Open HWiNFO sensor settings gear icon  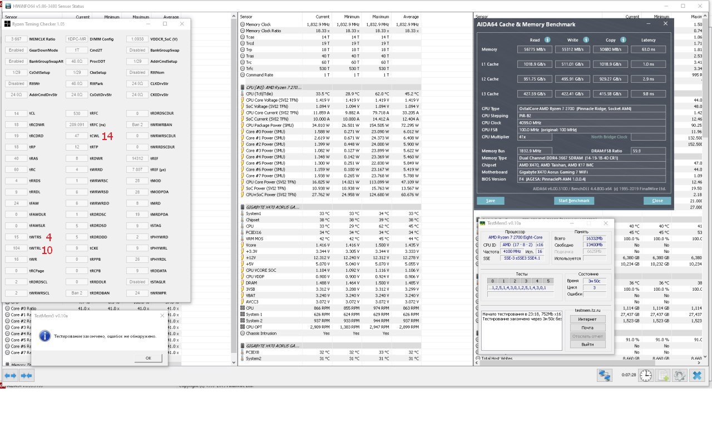point(679,376)
